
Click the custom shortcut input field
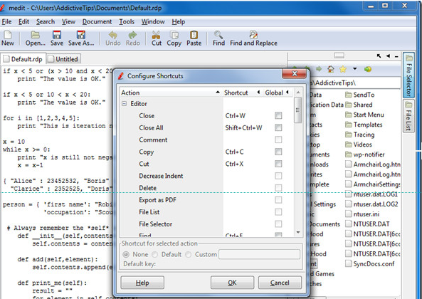(260, 254)
